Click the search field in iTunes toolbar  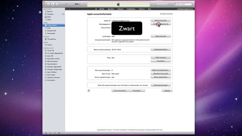click(183, 4)
